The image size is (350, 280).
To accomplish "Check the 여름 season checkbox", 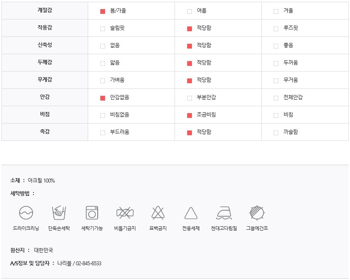I will [x=189, y=11].
